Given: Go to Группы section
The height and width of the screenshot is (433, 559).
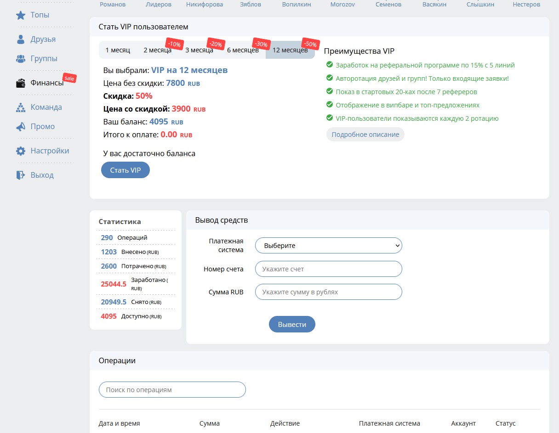Looking at the screenshot, I should pyautogui.click(x=44, y=59).
